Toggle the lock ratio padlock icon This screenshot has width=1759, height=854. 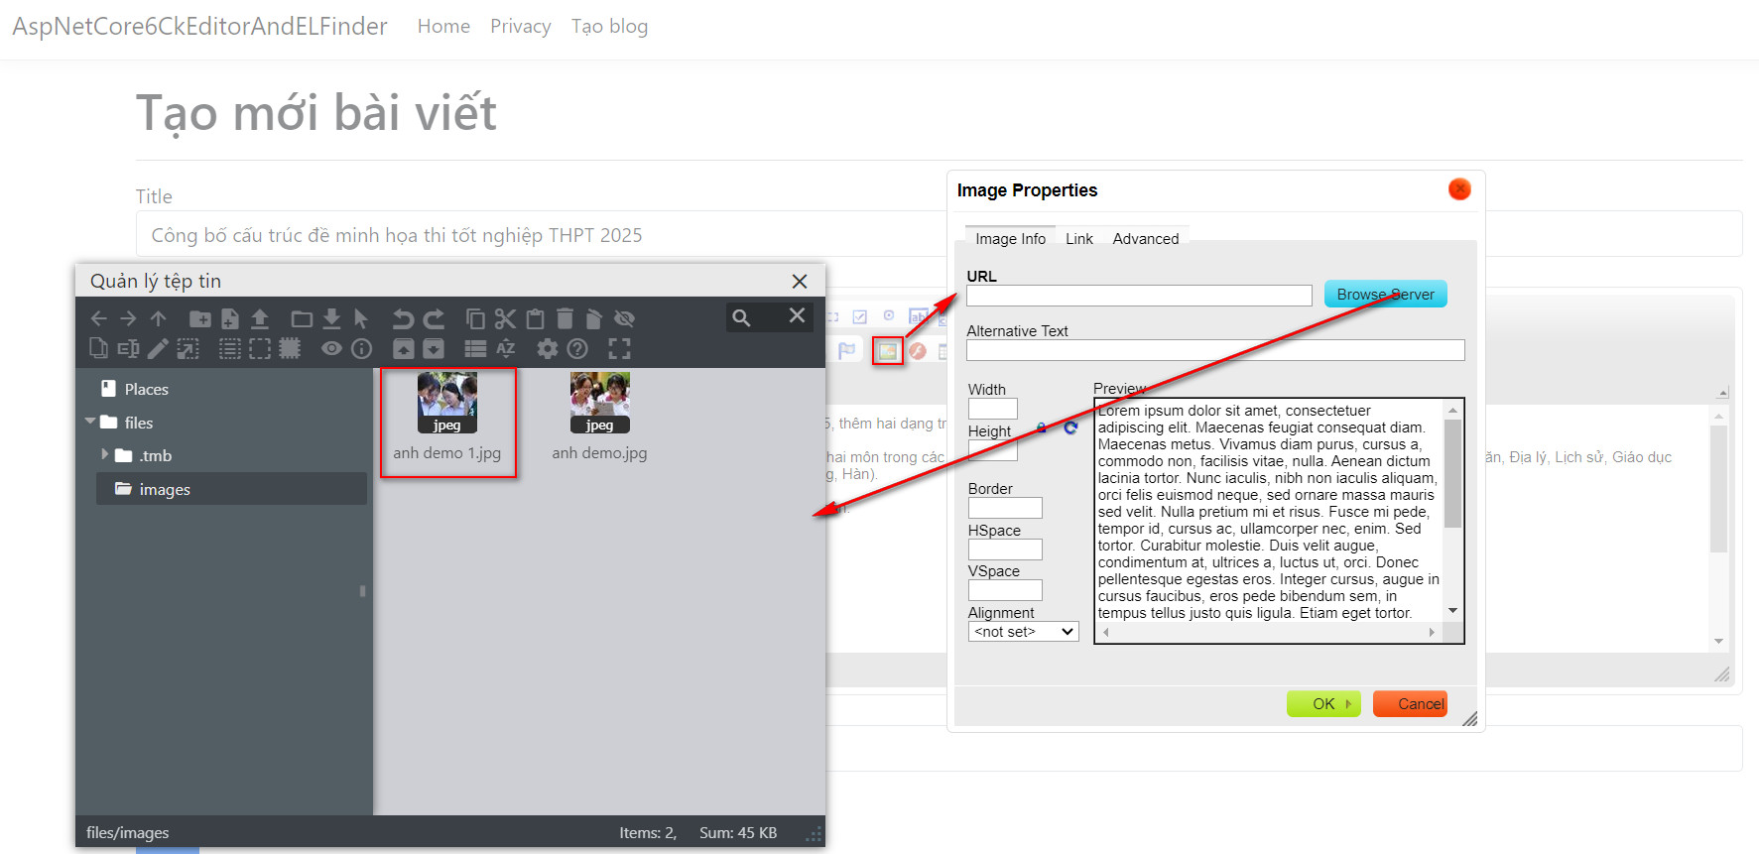coord(1041,427)
